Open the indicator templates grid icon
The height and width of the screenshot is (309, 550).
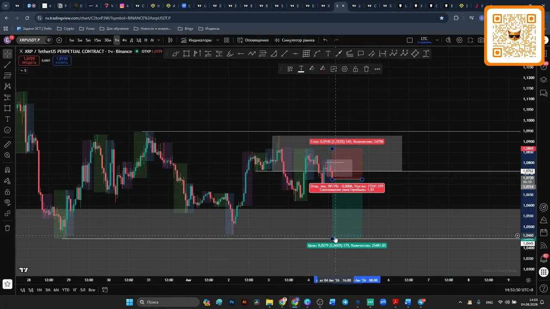(x=226, y=40)
